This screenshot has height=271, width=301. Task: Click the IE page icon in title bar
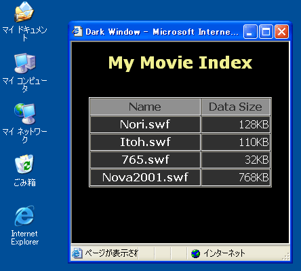point(77,31)
